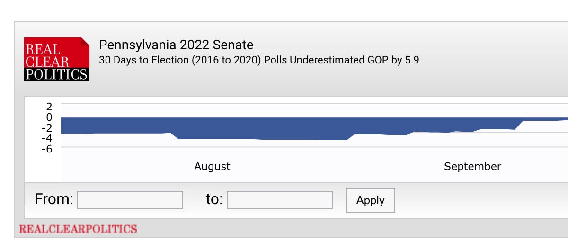Image resolution: width=568 pixels, height=251 pixels.
Task: Open the REALCLEARPOLITICS footer link
Action: tap(78, 229)
